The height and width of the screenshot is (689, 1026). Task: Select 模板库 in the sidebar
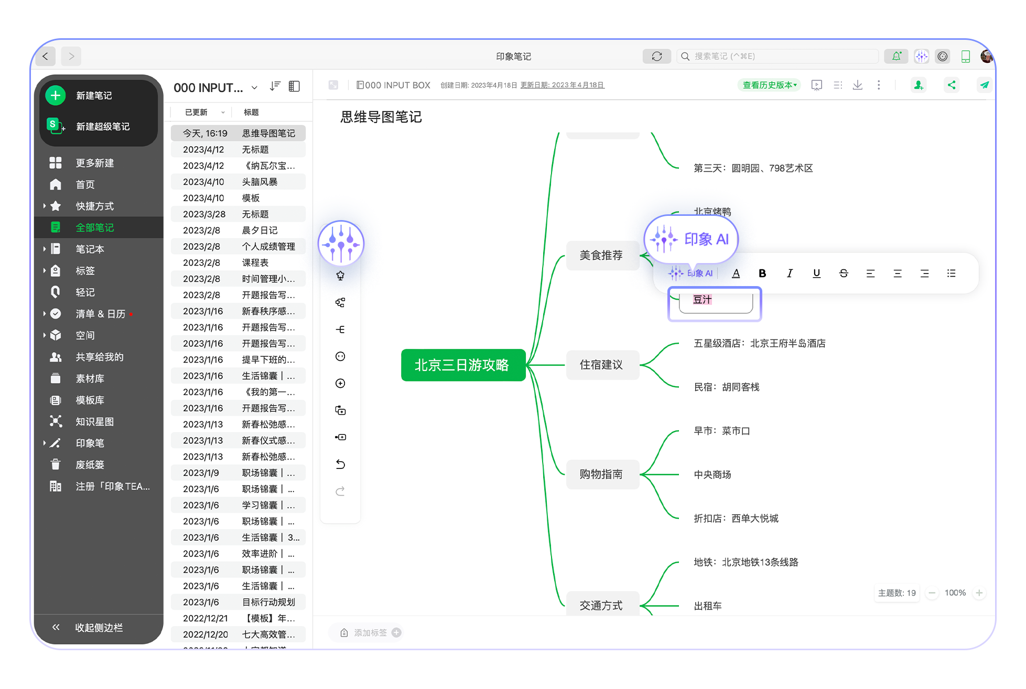[90, 400]
